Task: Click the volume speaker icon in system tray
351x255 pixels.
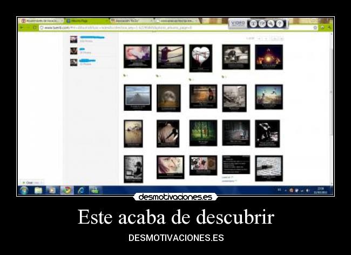Action: (x=308, y=191)
